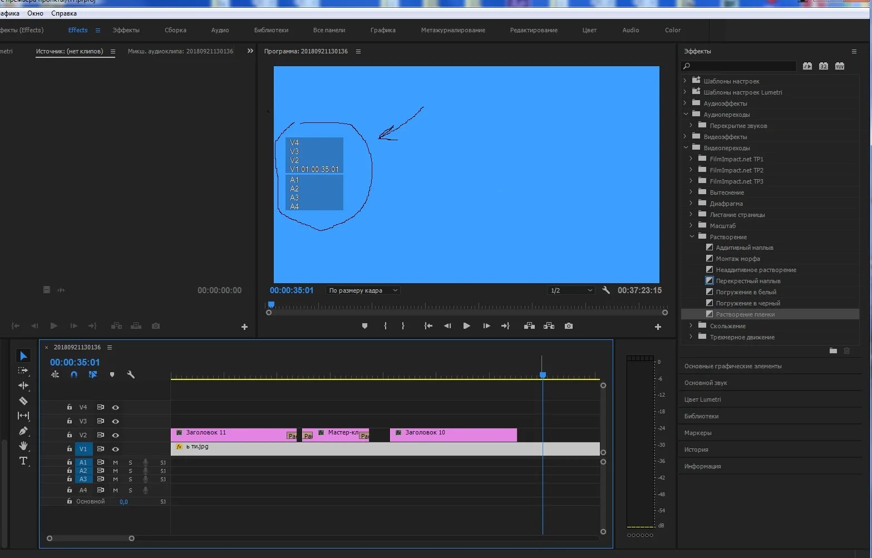The image size is (872, 558).
Task: Solo audio track A2
Action: pos(131,471)
